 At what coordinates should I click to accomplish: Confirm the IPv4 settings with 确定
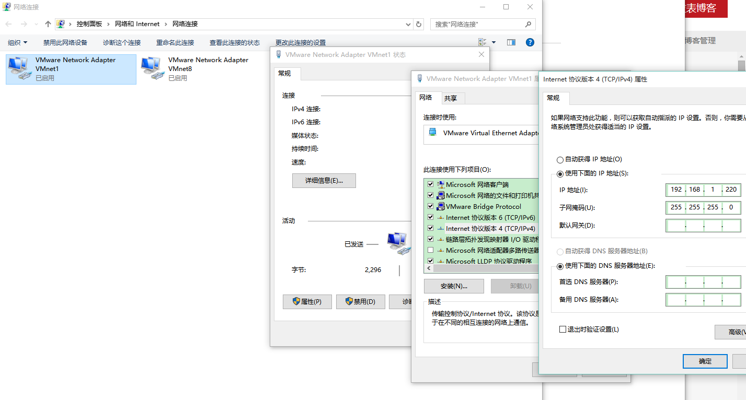coord(705,361)
